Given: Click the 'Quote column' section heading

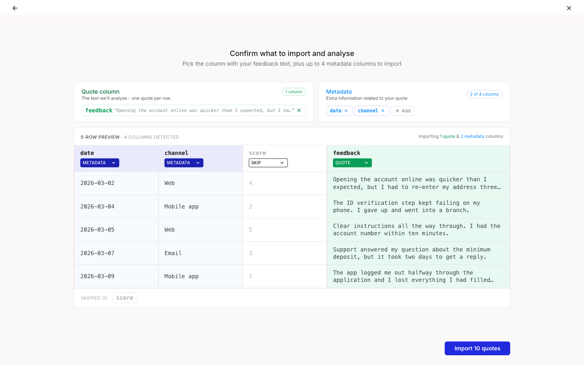Looking at the screenshot, I should click(x=101, y=92).
